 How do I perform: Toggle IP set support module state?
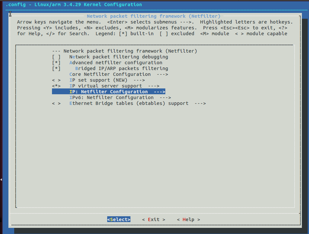(56, 80)
